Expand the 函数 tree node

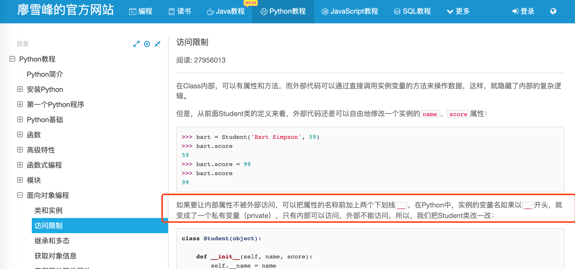coord(20,134)
